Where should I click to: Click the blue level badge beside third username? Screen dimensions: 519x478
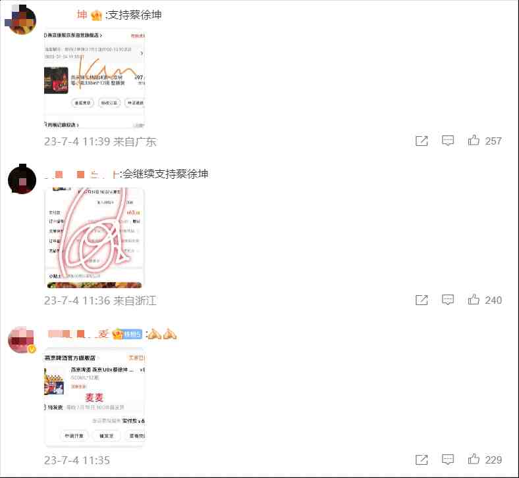(x=132, y=334)
